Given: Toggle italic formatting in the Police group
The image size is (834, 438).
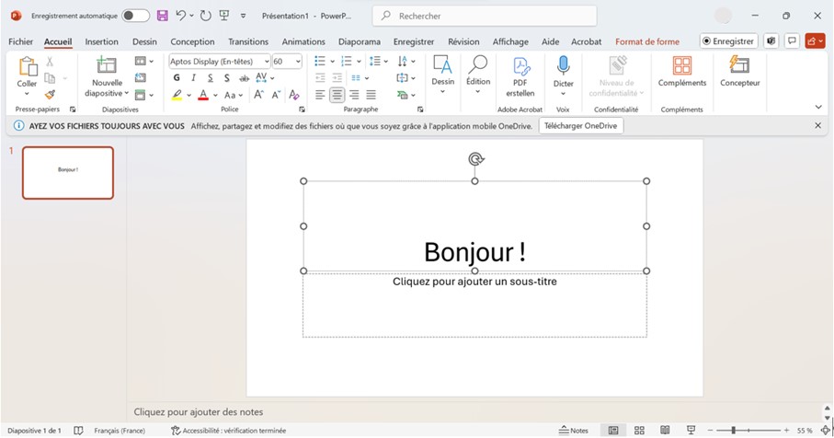Looking at the screenshot, I should click(193, 78).
